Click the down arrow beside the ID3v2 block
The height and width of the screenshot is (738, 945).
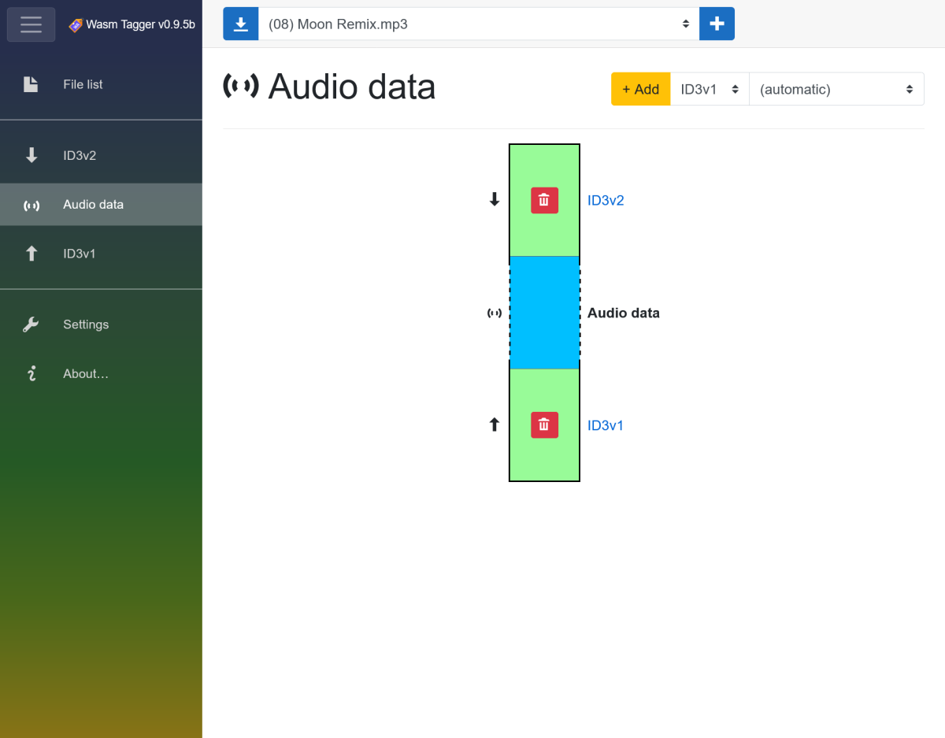[x=495, y=200]
